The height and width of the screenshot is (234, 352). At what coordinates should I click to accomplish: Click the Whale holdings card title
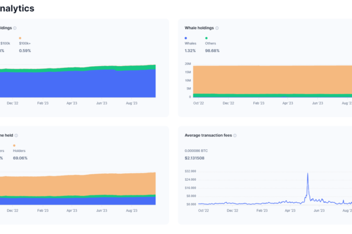tap(199, 28)
